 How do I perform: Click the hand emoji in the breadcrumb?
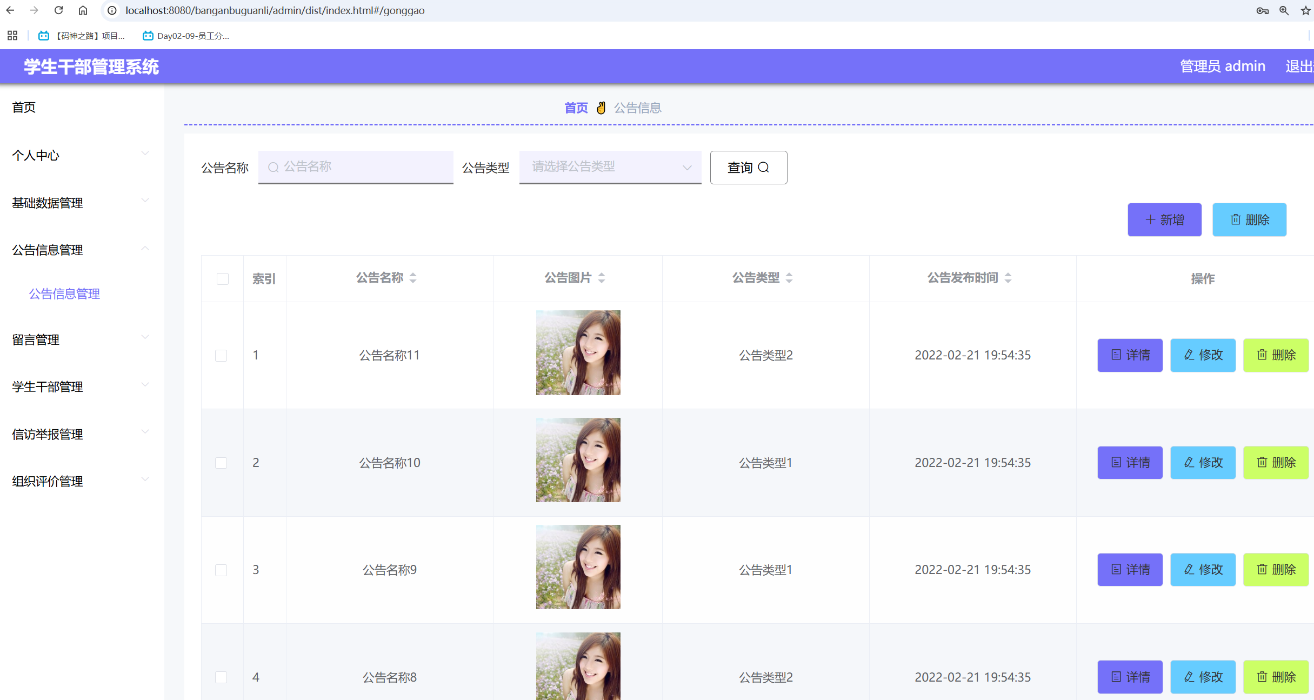click(x=601, y=108)
